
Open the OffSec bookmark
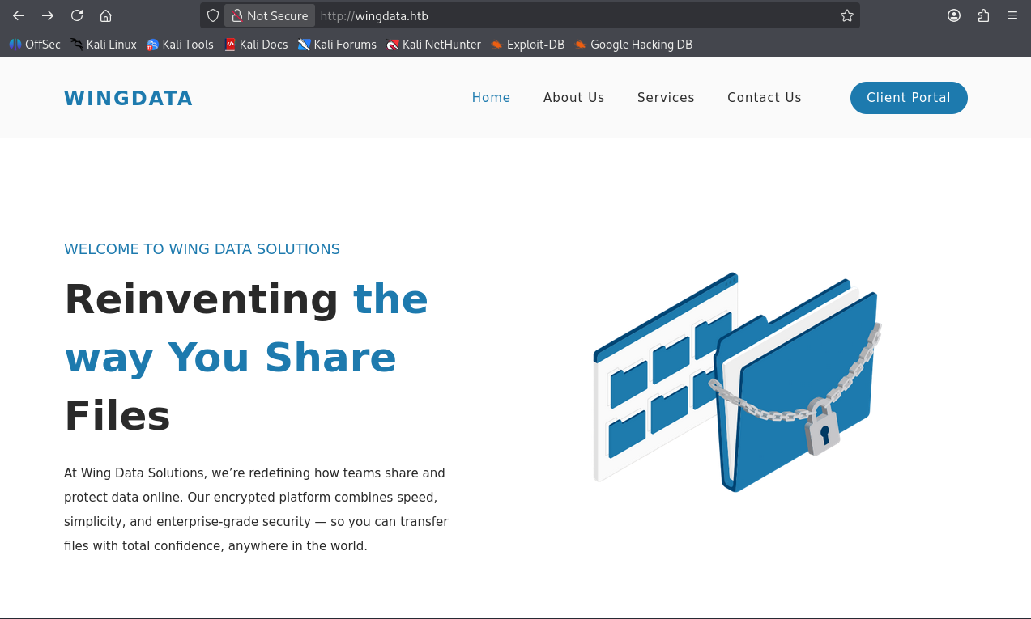[35, 45]
